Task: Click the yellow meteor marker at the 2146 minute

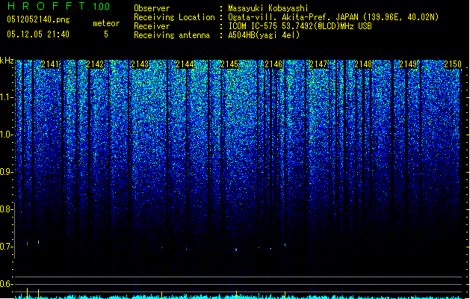Action: (285, 295)
